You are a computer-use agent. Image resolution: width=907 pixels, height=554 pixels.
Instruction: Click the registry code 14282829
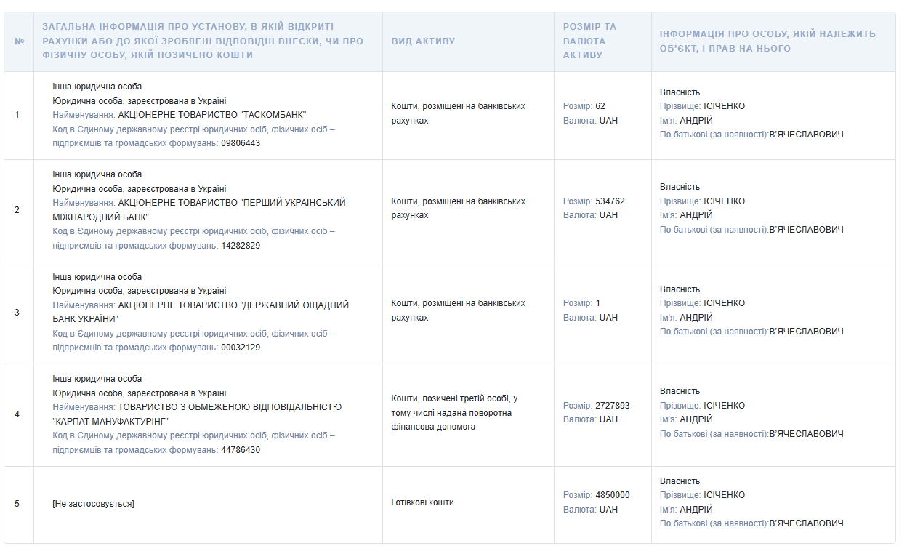(x=241, y=246)
